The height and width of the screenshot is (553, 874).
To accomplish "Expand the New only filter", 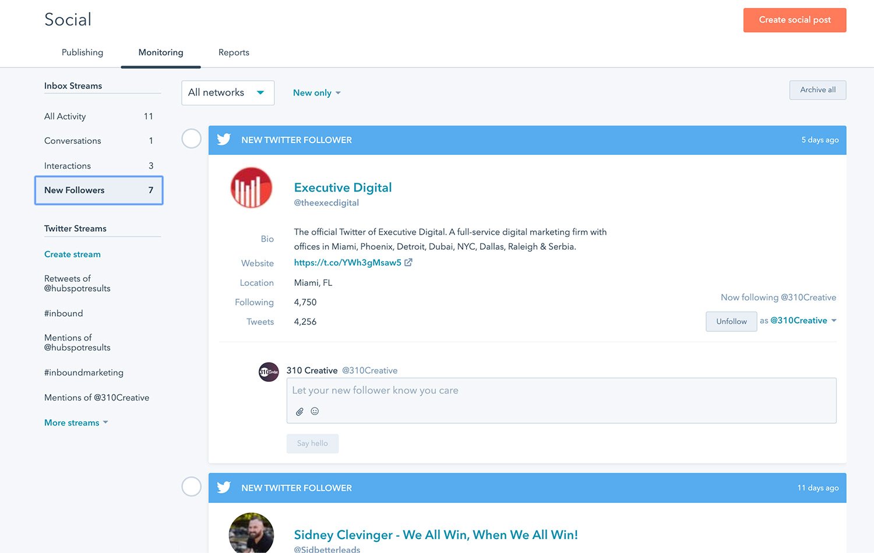I will (316, 93).
